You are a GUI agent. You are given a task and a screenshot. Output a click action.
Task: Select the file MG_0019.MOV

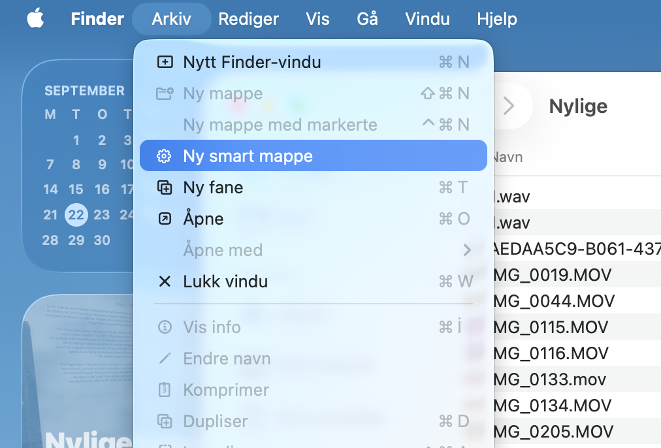click(x=552, y=275)
